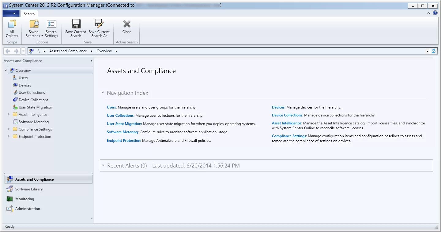Open the User Collections index link

[x=120, y=116]
